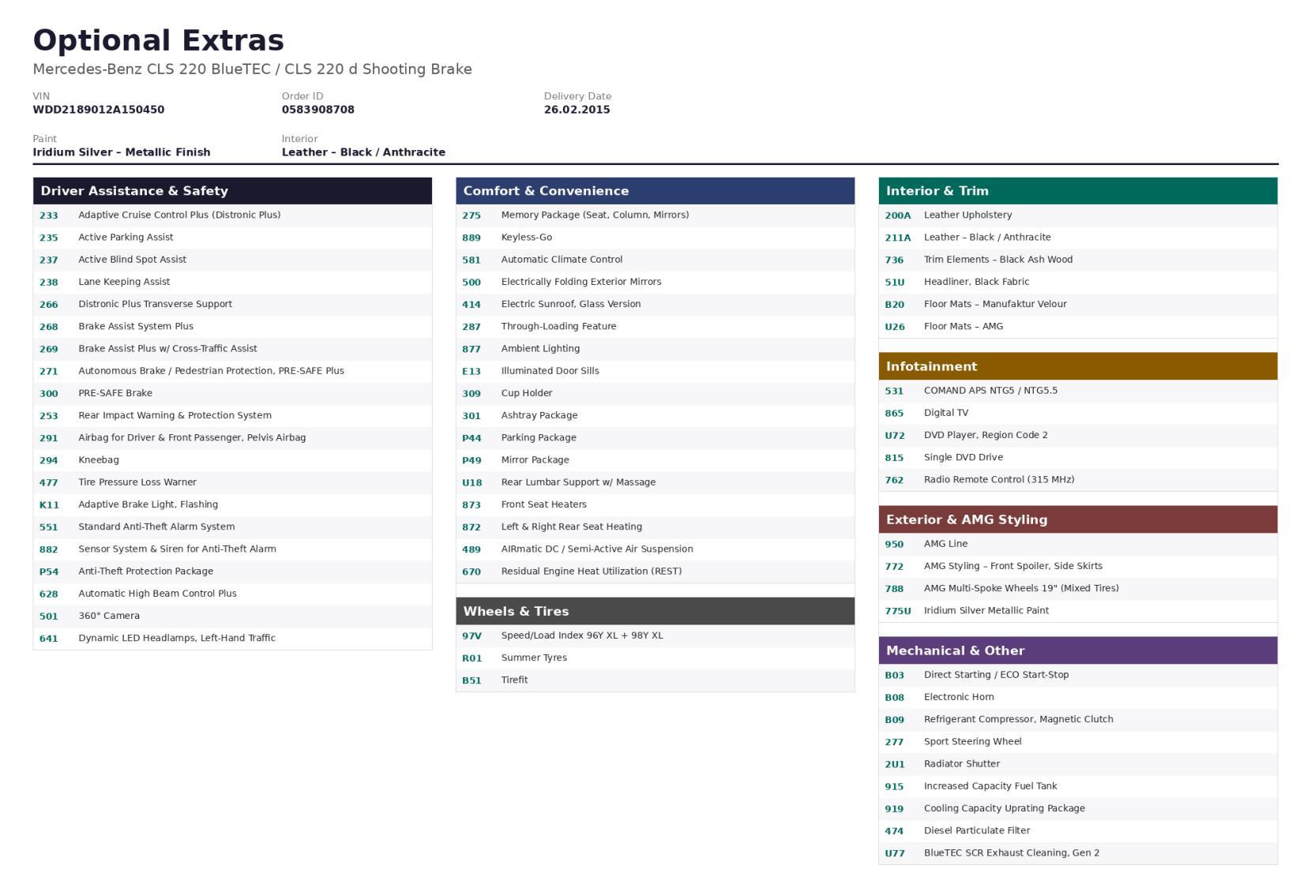This screenshot has width=1311, height=892.
Task: Select the "Parking Package" row
Action: tap(655, 437)
